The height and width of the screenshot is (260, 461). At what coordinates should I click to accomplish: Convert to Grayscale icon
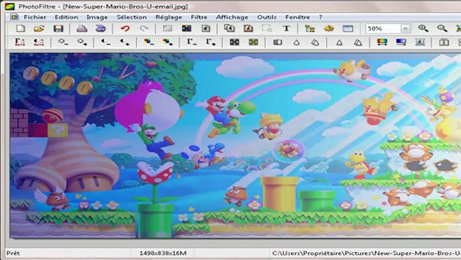(235, 42)
